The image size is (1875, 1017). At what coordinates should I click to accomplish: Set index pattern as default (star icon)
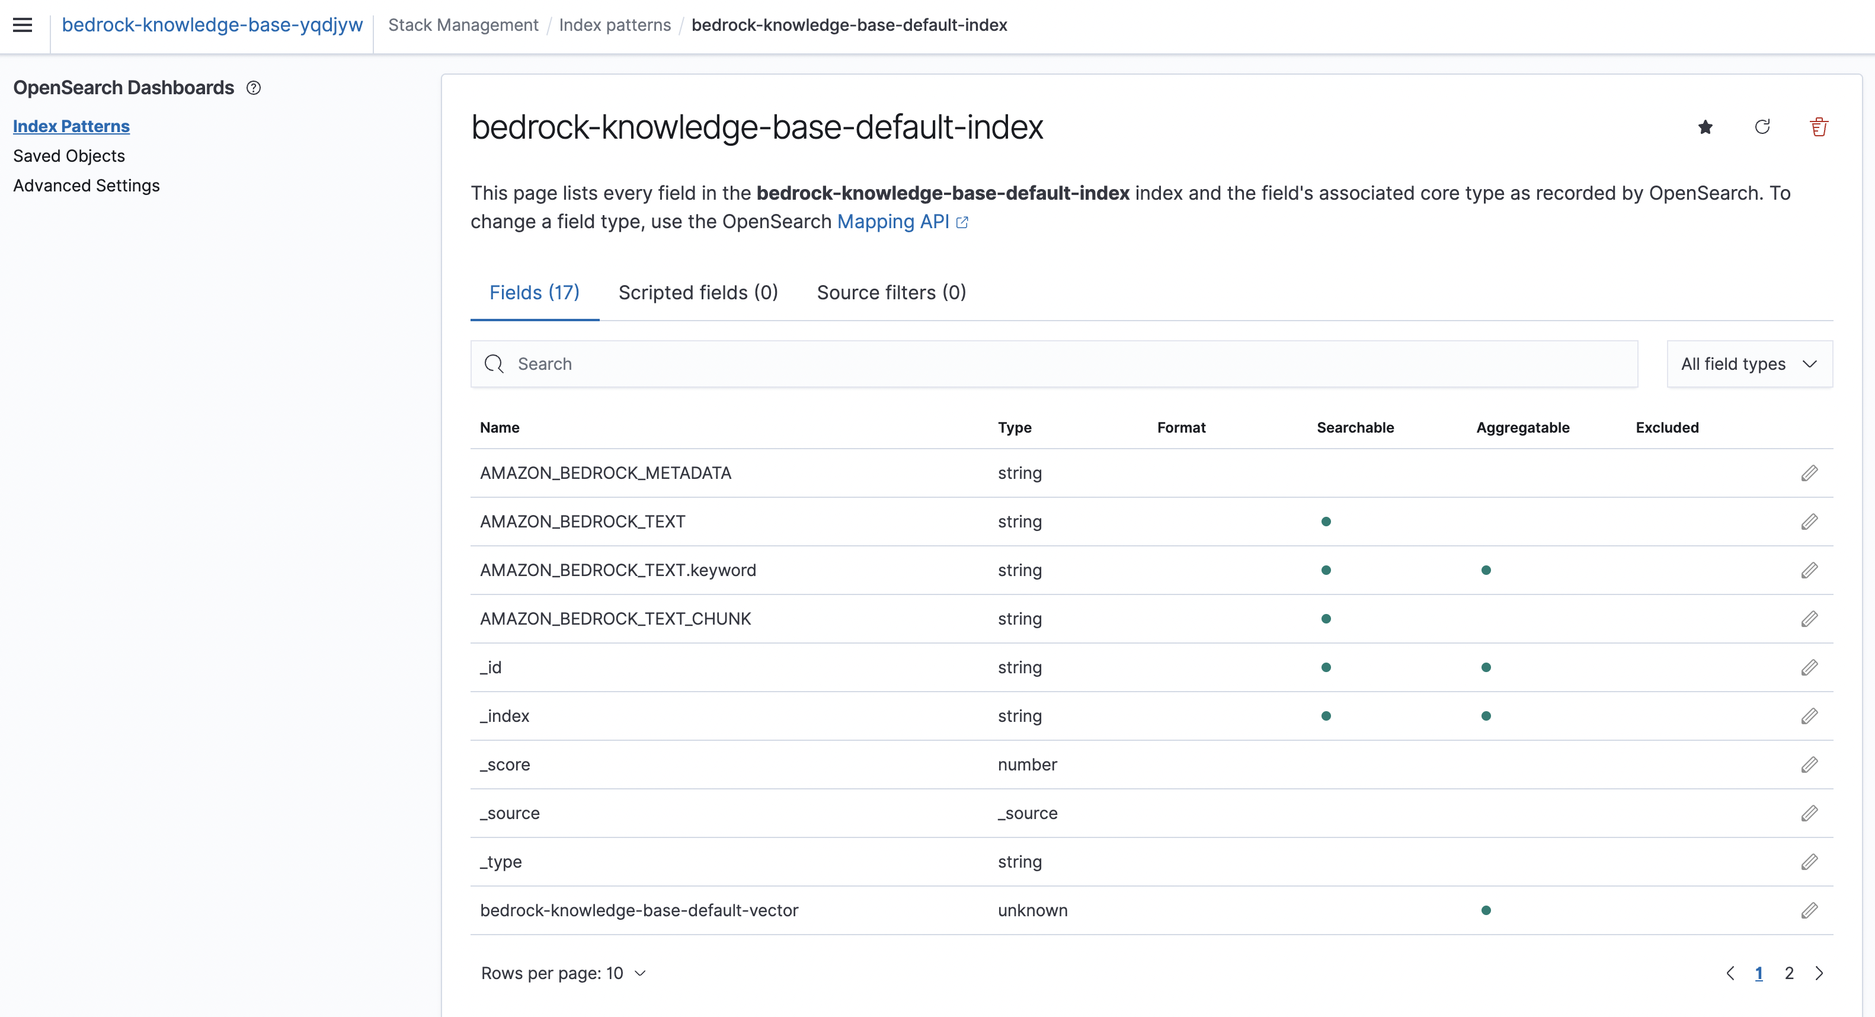(x=1705, y=127)
